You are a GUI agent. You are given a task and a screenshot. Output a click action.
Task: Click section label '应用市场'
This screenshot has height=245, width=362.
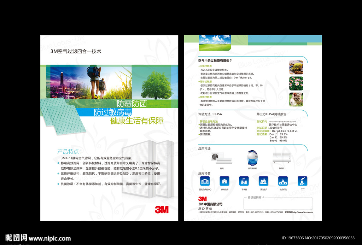[204, 149]
